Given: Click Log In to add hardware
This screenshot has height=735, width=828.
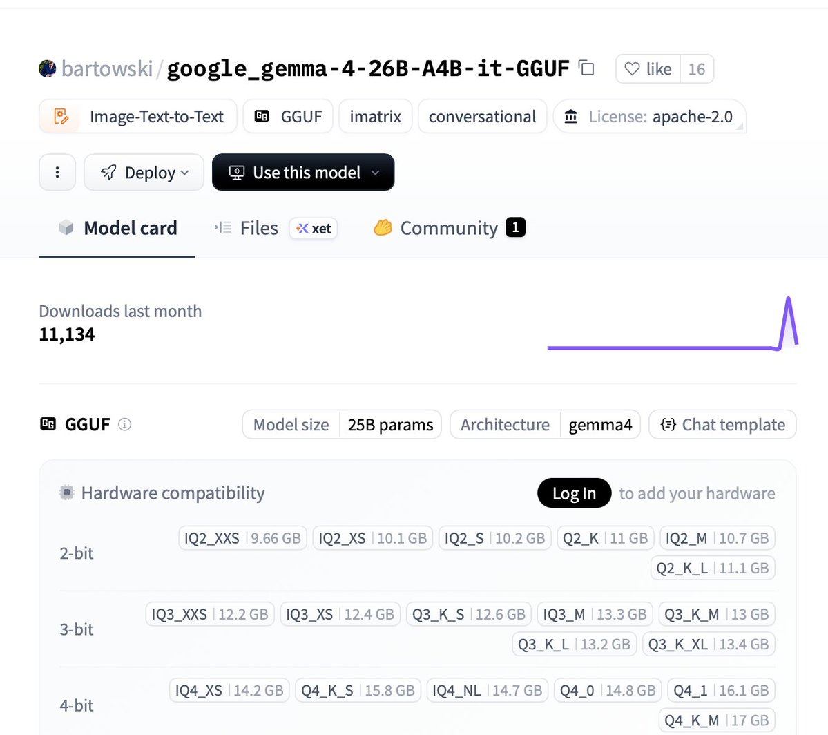Looking at the screenshot, I should [574, 493].
